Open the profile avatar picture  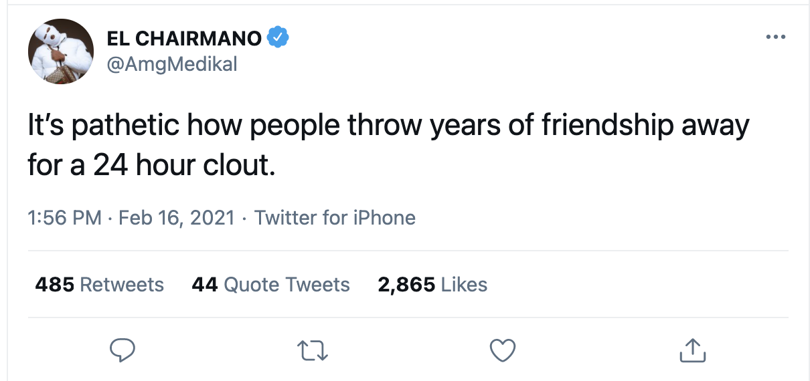[60, 51]
